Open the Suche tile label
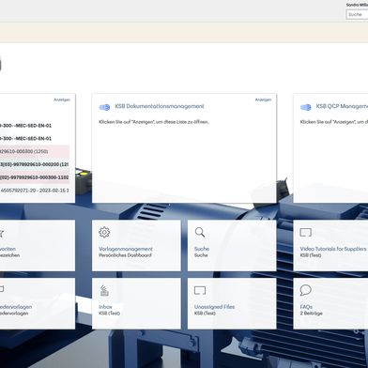This screenshot has height=368, width=368. 202,249
